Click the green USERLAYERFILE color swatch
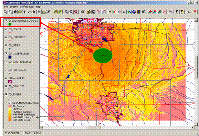The image size is (199, 136). pos(10,24)
